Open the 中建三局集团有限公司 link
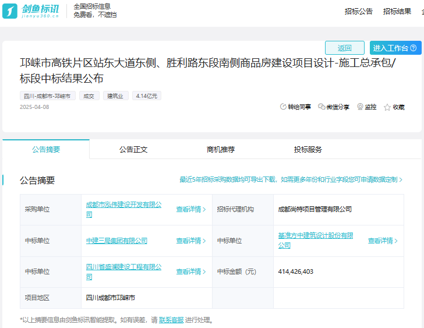The height and width of the screenshot is (328, 424). pos(116,241)
